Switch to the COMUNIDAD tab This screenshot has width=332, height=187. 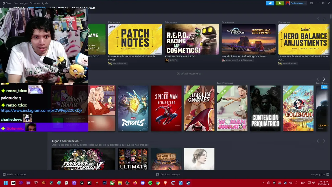pyautogui.click(x=59, y=8)
